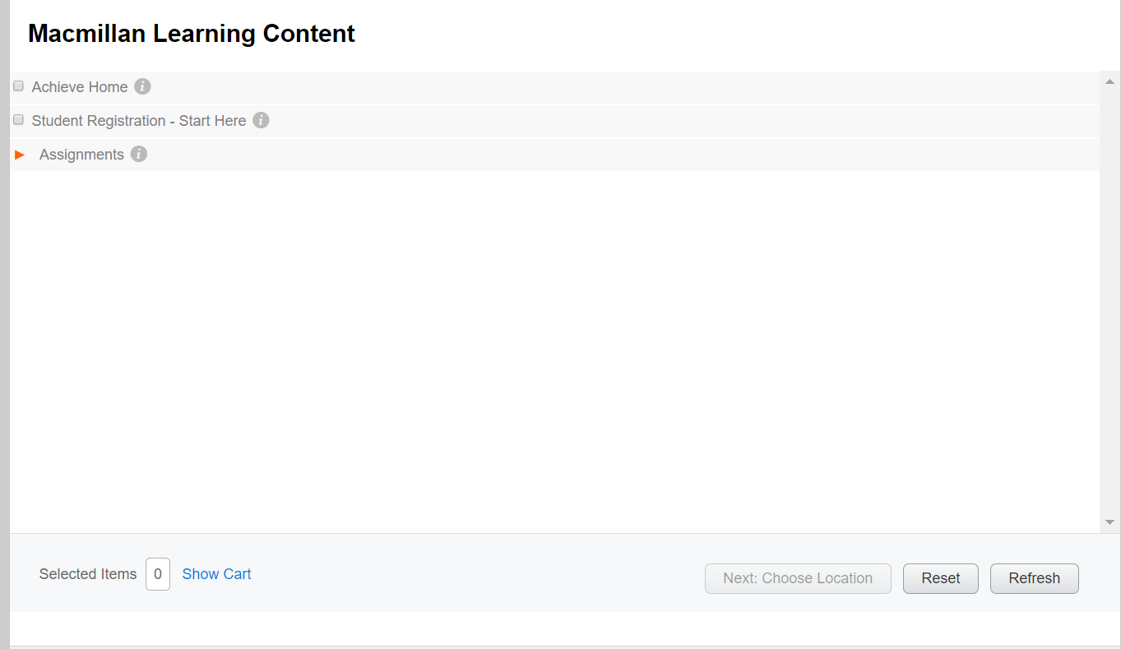View info about Student Registration - Start Here

point(261,120)
